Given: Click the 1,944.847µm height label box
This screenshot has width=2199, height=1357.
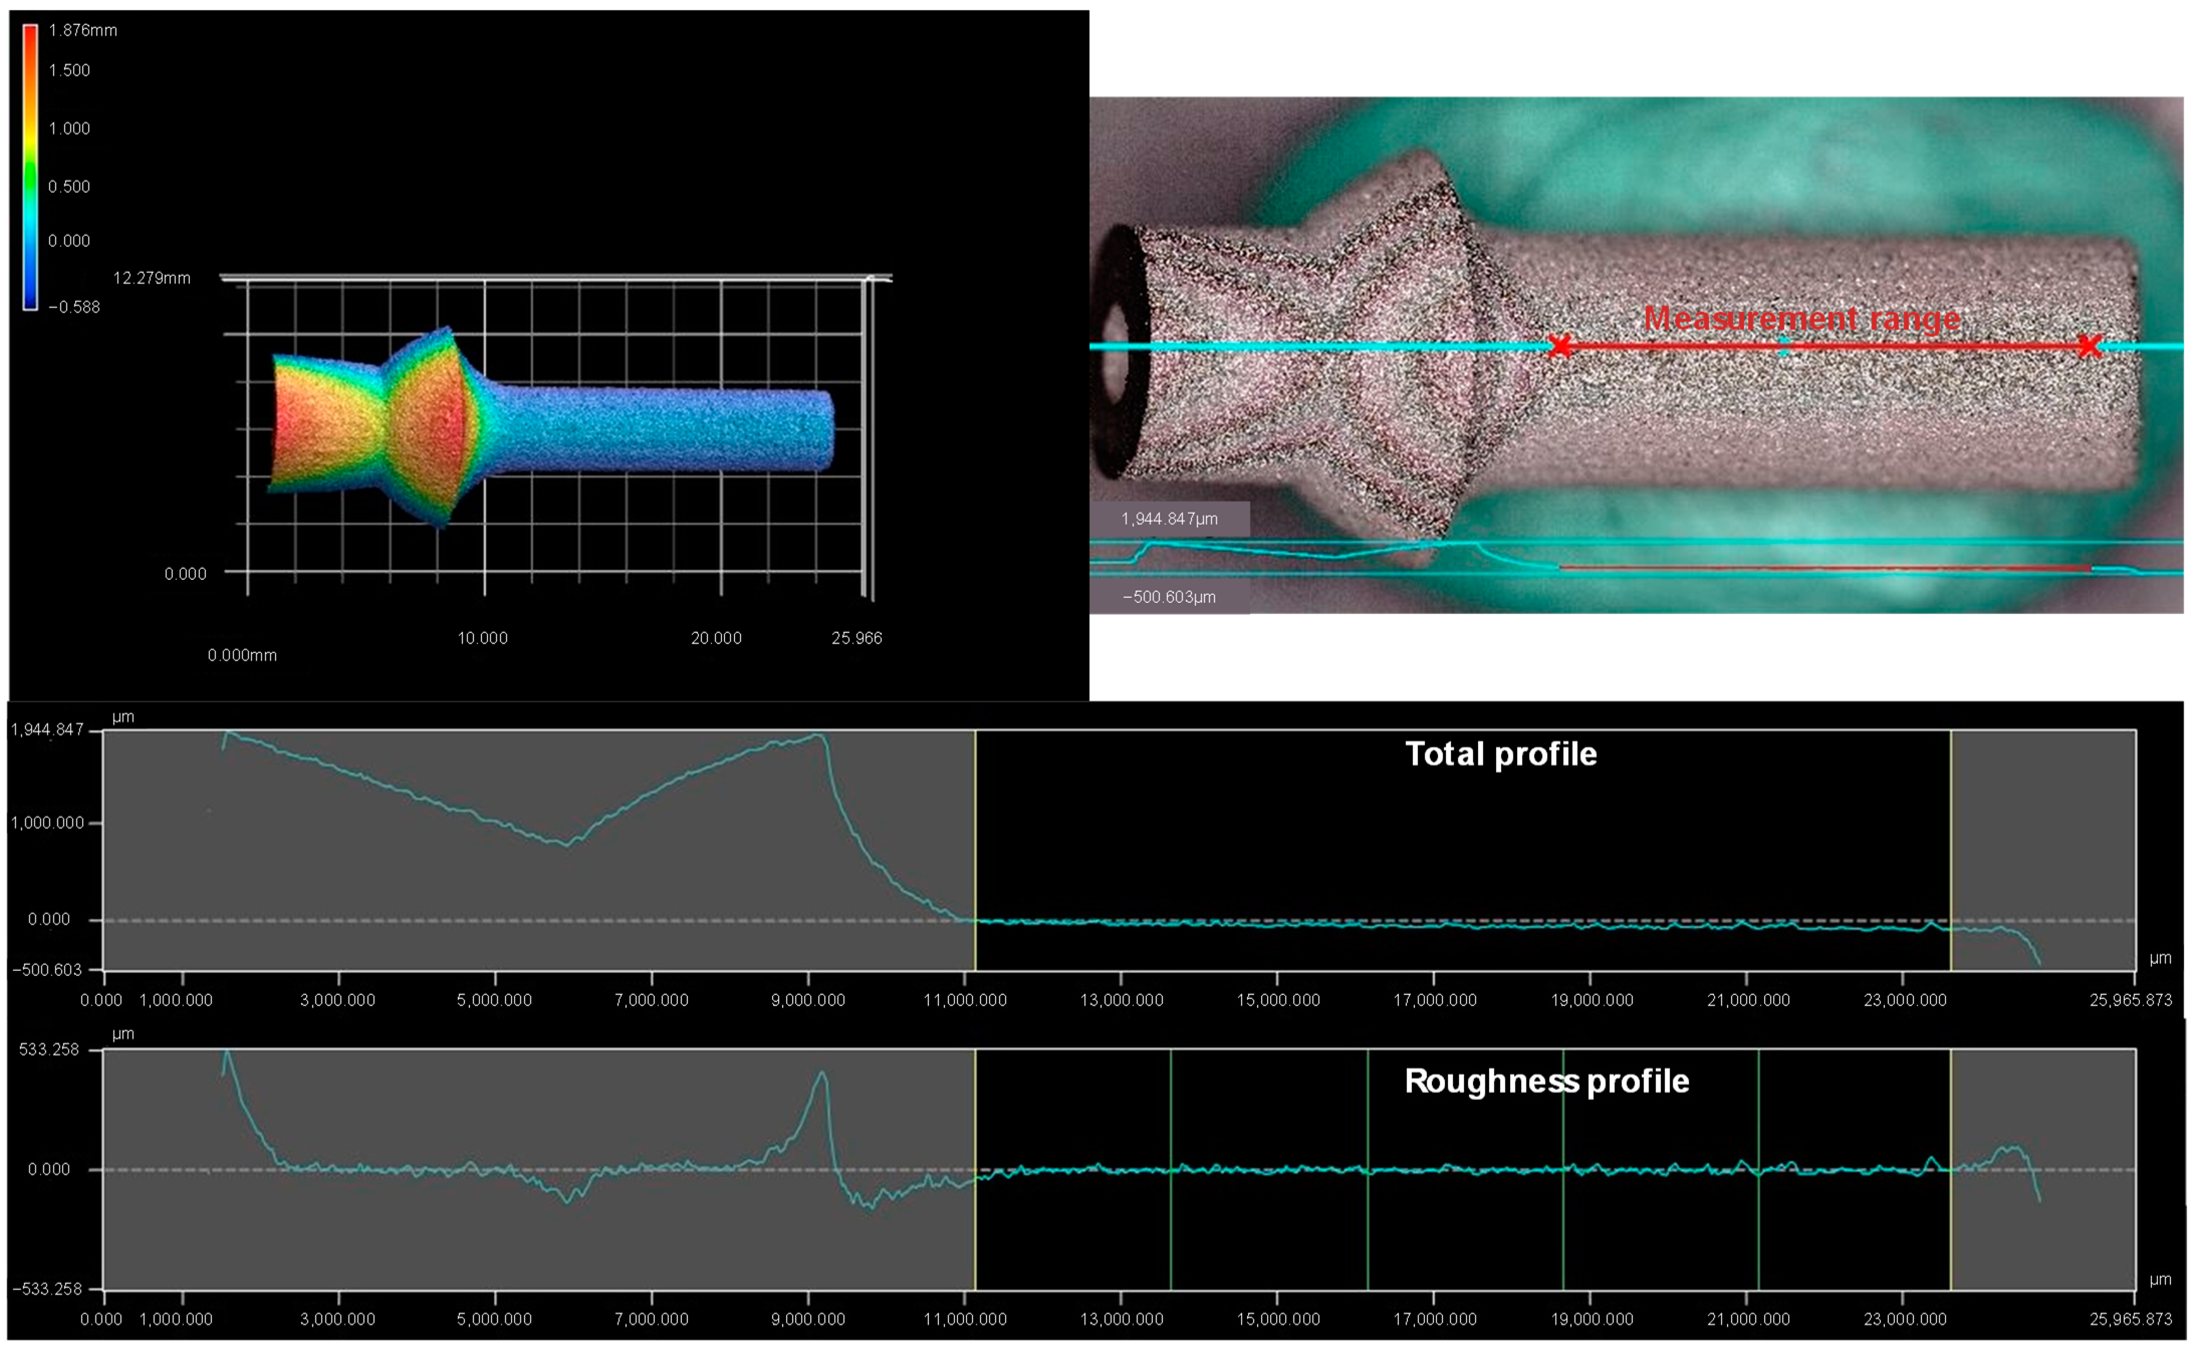Looking at the screenshot, I should point(1169,519).
